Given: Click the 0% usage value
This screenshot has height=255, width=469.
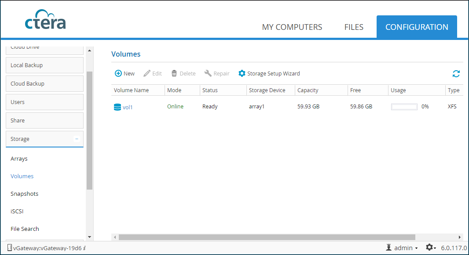Looking at the screenshot, I should click(x=425, y=107).
